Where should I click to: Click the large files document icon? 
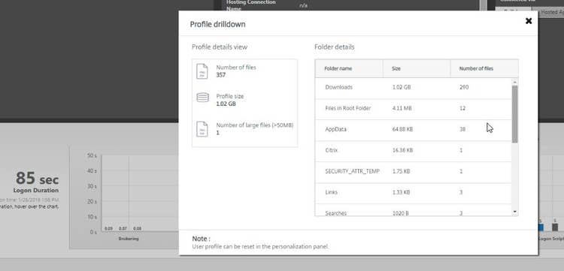point(202,129)
